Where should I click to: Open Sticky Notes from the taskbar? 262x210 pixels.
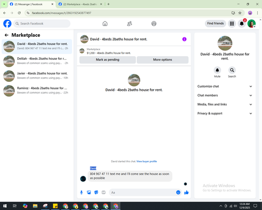[x=55, y=206]
